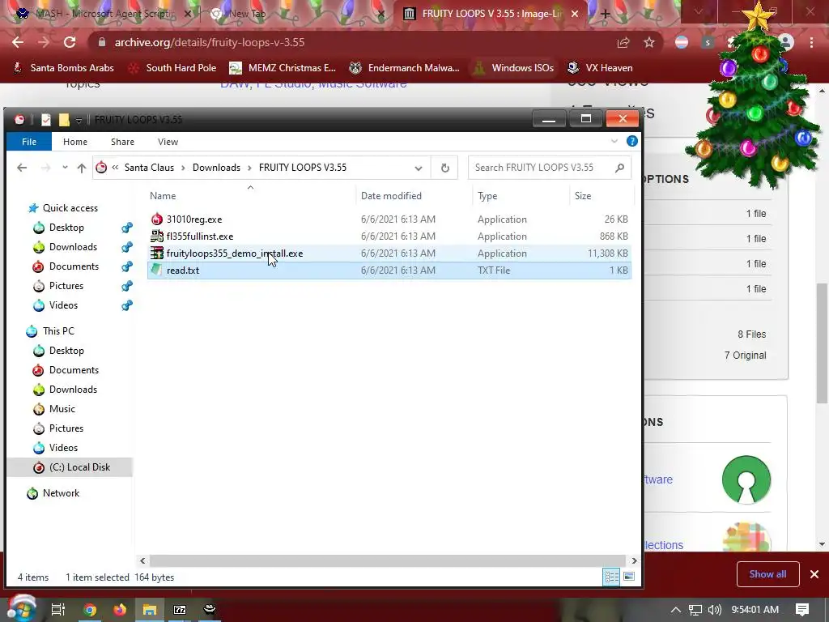Screen dimensions: 829x622
Task: Open Chrome three-dot menu
Action: [811, 42]
